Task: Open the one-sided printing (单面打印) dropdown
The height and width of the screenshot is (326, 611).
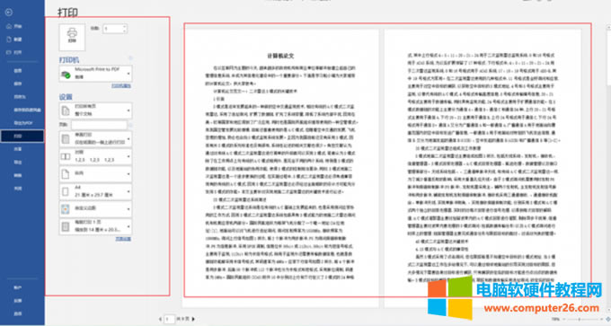Action: pyautogui.click(x=95, y=138)
